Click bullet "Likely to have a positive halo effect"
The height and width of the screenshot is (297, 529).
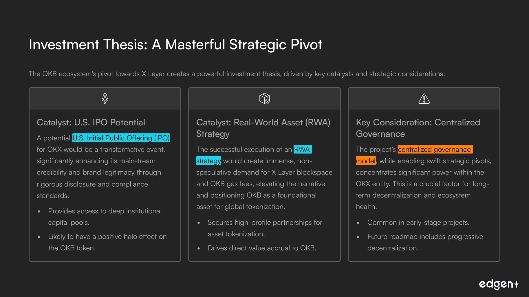tap(107, 242)
